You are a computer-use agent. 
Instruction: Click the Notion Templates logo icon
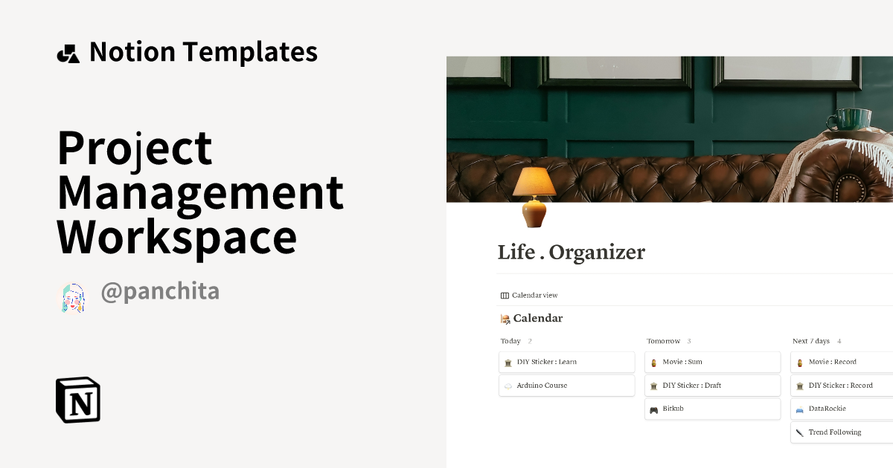point(68,52)
